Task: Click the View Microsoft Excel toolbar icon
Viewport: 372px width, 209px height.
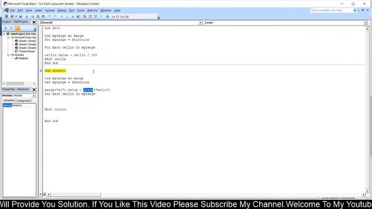Action: coord(6,16)
